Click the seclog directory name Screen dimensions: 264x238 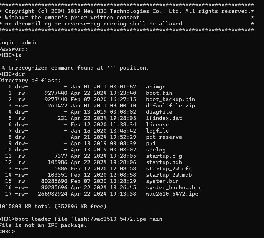point(156,150)
